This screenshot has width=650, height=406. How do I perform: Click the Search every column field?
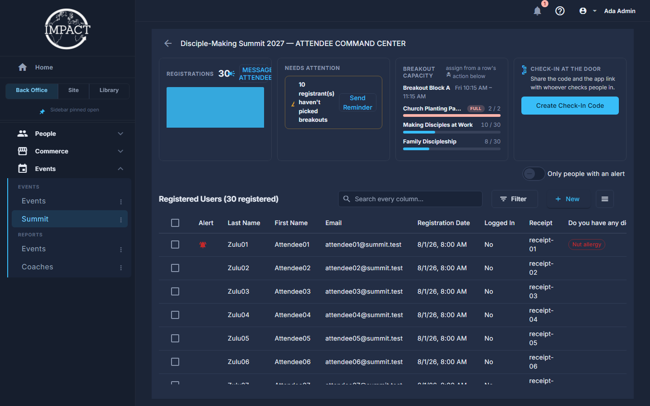410,199
